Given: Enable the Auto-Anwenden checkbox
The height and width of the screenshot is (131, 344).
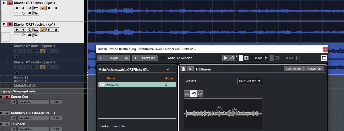Looking at the screenshot, I should coord(163,58).
